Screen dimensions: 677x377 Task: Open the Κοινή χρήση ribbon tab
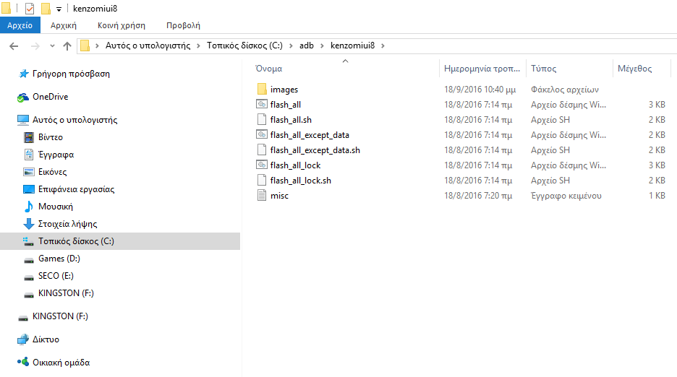pyautogui.click(x=122, y=25)
